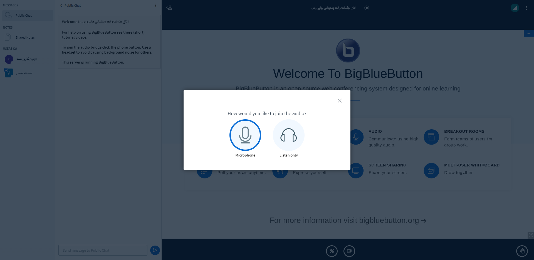This screenshot has width=534, height=260.
Task: Click 'For more information visit bigbluebutton.org' text
Action: [x=348, y=220]
